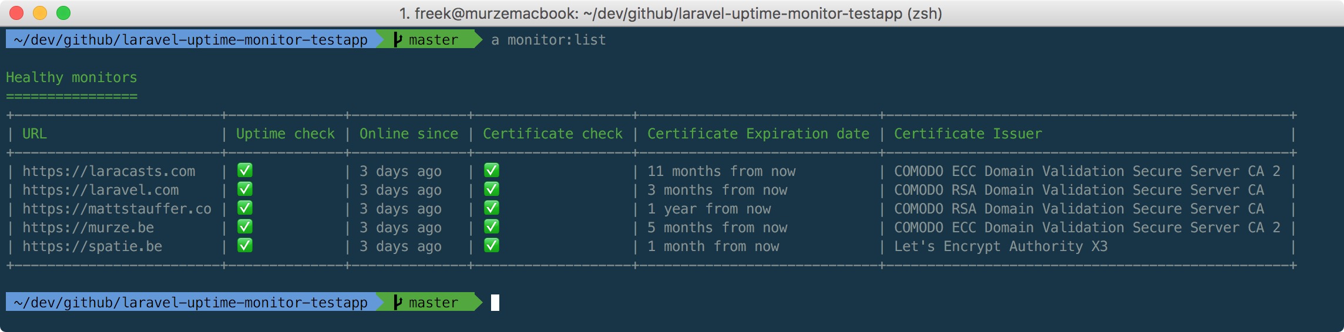Click the https://murze.be link
The width and height of the screenshot is (1344, 332).
(x=88, y=228)
